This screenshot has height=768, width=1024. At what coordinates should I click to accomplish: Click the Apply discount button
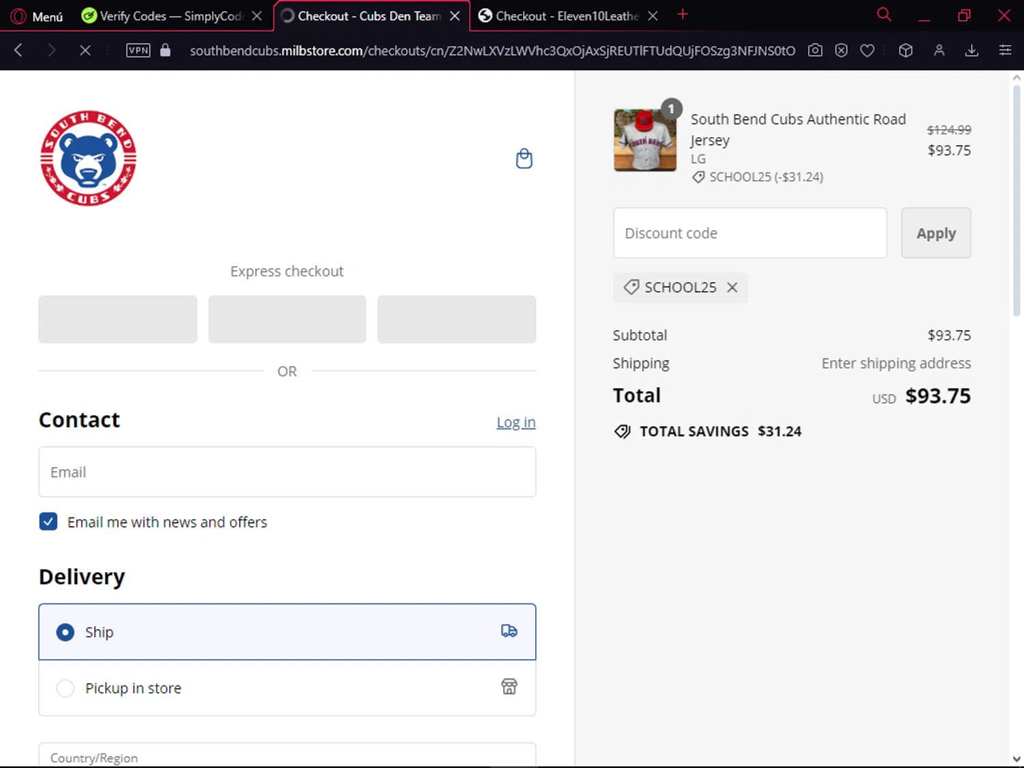tap(936, 233)
